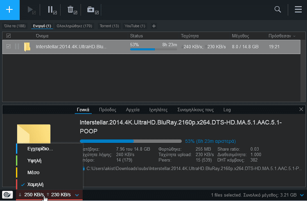The width and height of the screenshot is (307, 201).
Task: Click the 8.0 / 14.8 GB size cell
Action: [x=245, y=47]
